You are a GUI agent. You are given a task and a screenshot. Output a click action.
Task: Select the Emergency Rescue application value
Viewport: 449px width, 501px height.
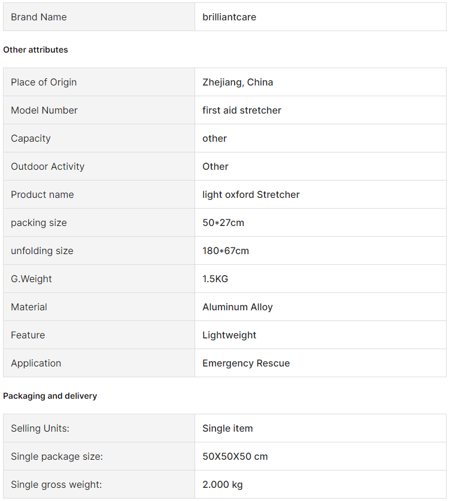click(246, 363)
